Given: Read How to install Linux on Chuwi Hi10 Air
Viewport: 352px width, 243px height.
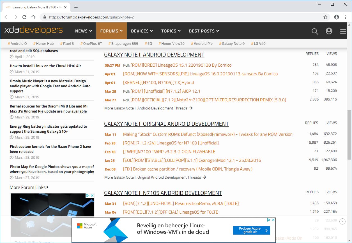Looking at the screenshot, I should point(45,66).
